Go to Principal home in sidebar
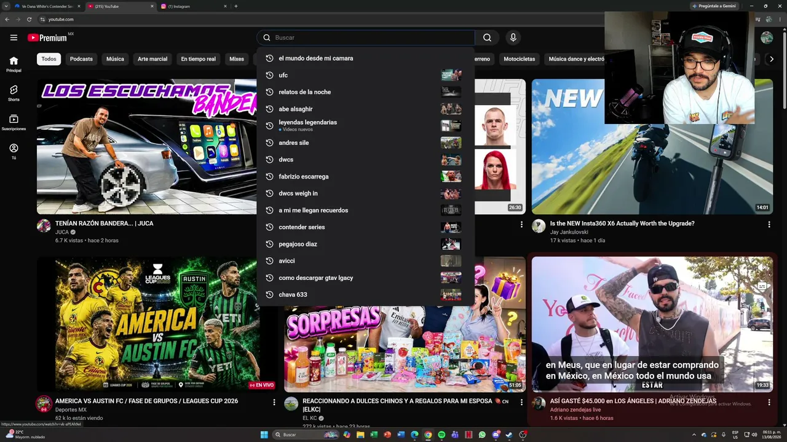Screen dimensions: 787x442 tap(14, 64)
